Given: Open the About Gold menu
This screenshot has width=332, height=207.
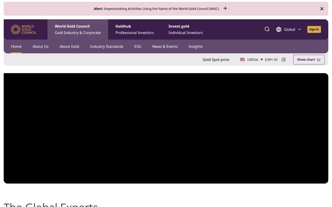Looking at the screenshot, I should click(x=69, y=46).
